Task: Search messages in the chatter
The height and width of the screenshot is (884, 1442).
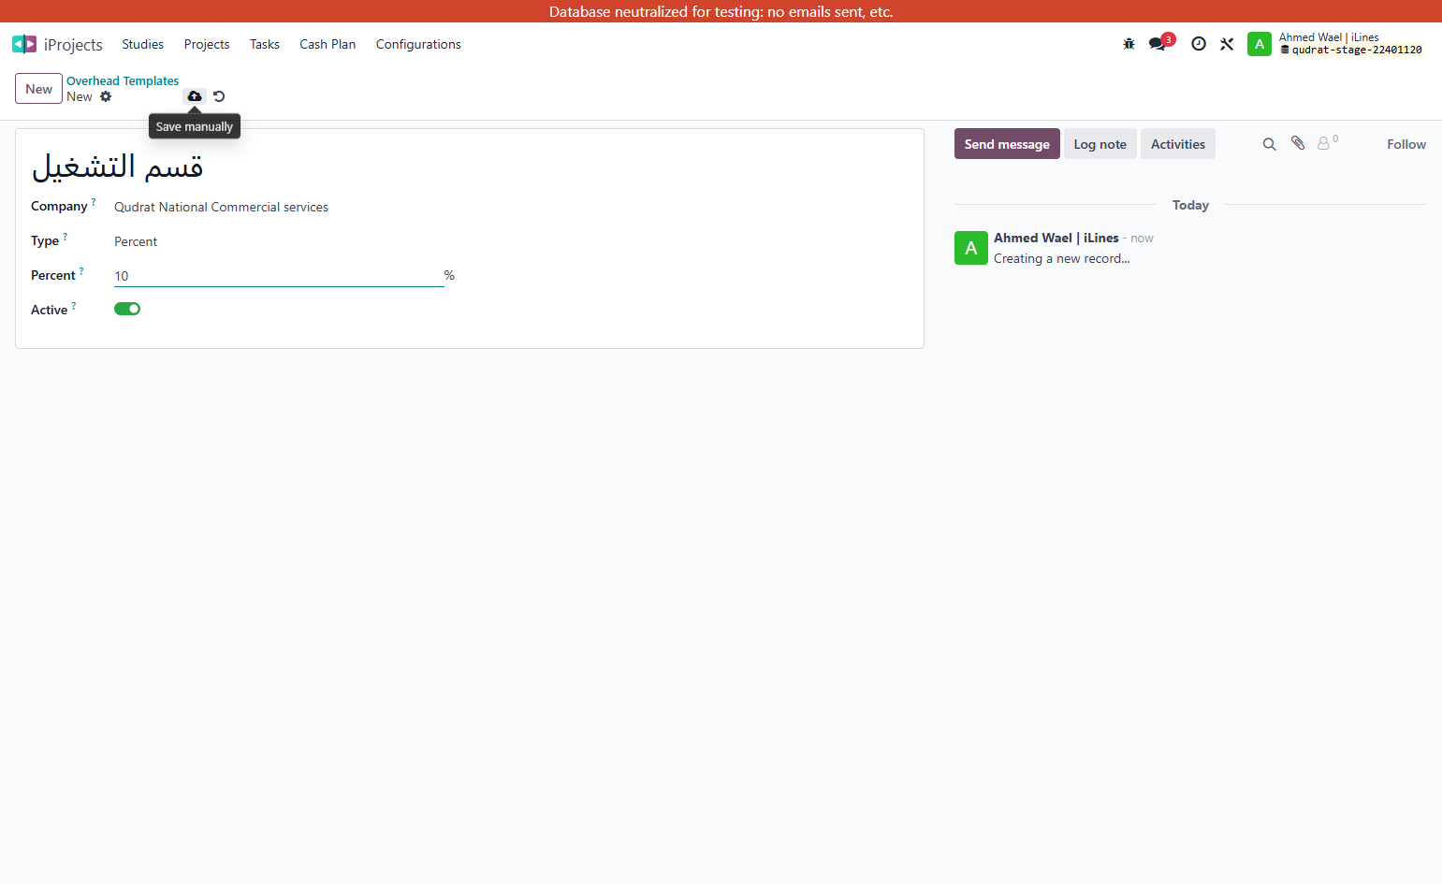Action: (x=1269, y=144)
